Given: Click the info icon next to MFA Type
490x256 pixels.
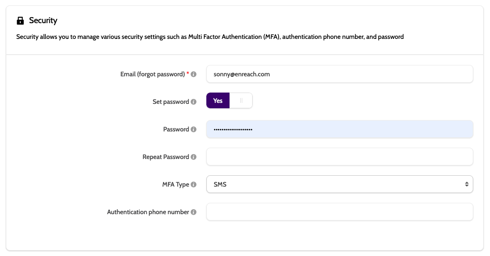Looking at the screenshot, I should [194, 185].
